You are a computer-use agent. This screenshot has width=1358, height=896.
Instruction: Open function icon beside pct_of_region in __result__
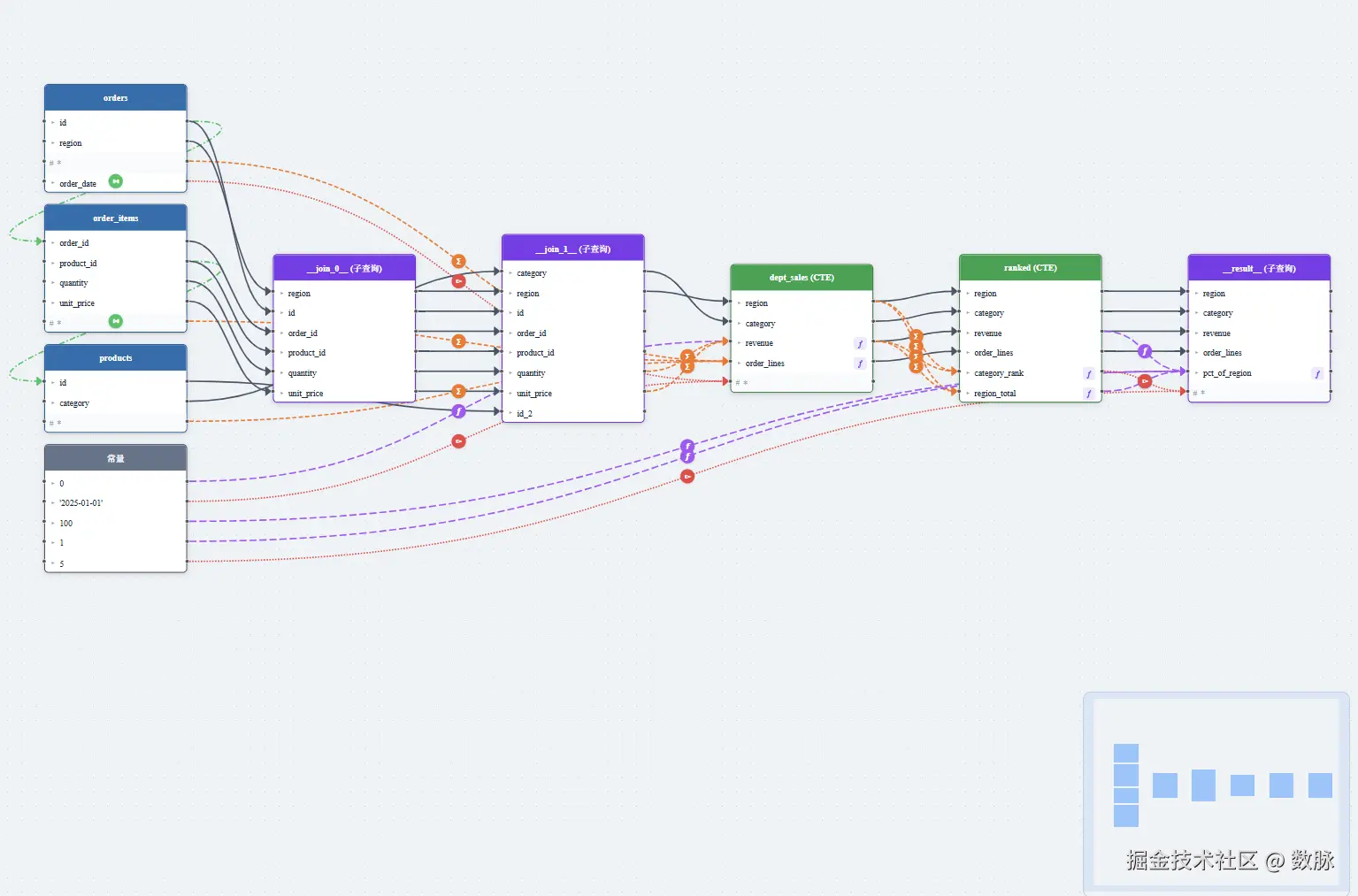pyautogui.click(x=1317, y=374)
